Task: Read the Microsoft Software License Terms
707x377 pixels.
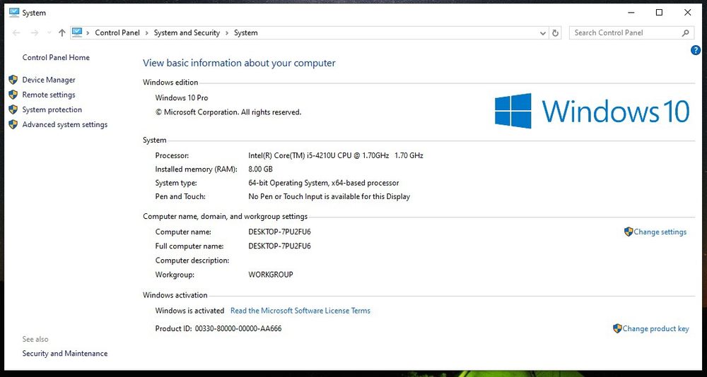Action: point(300,311)
